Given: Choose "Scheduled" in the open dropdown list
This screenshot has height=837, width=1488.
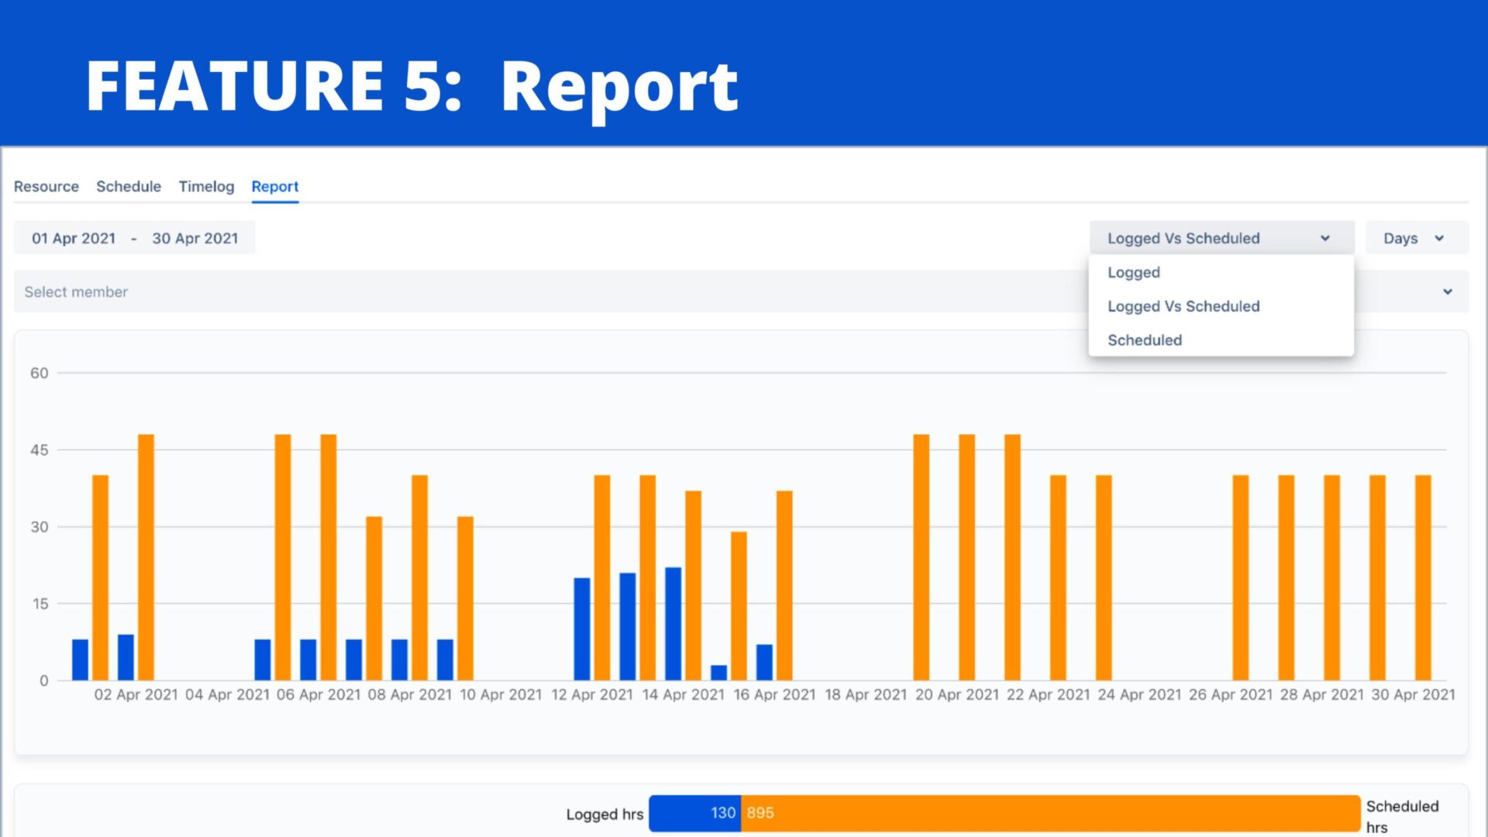Looking at the screenshot, I should point(1145,339).
